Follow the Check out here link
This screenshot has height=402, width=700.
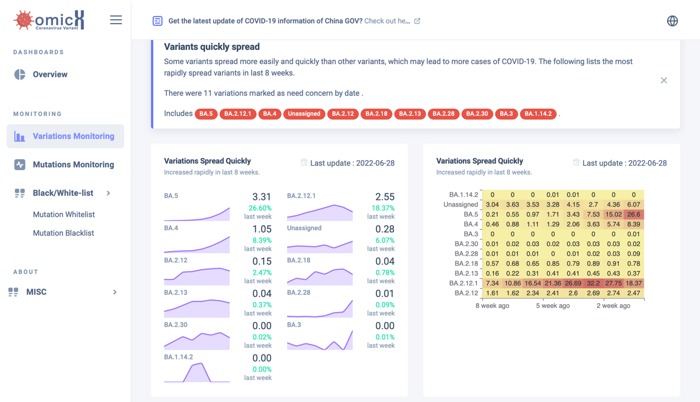tap(387, 21)
